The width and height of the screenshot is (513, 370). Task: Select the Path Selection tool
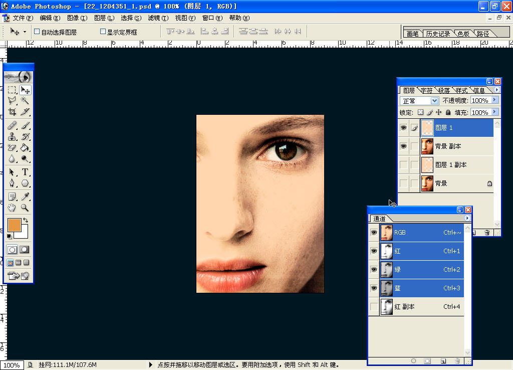click(x=12, y=172)
